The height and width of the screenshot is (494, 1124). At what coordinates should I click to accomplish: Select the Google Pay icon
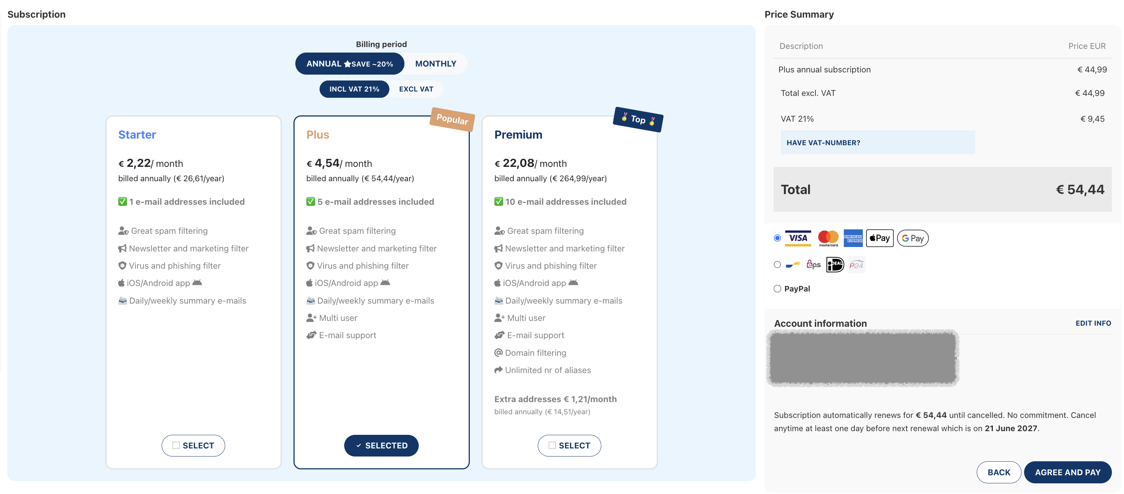point(912,238)
